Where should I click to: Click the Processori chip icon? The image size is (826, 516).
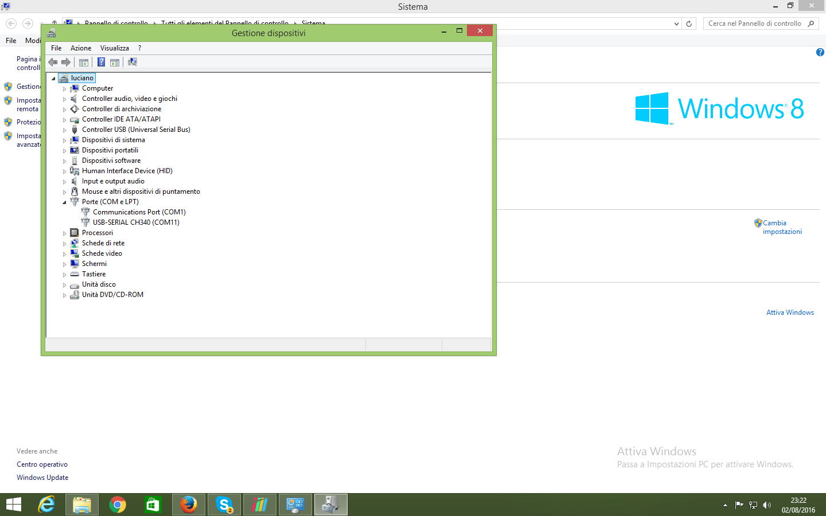[x=75, y=233]
